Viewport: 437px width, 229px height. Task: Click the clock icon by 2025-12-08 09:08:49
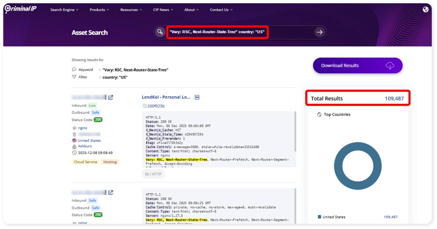click(x=74, y=153)
